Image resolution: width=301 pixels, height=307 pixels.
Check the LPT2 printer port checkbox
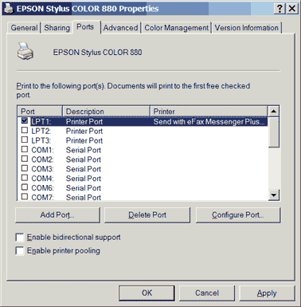(x=25, y=130)
